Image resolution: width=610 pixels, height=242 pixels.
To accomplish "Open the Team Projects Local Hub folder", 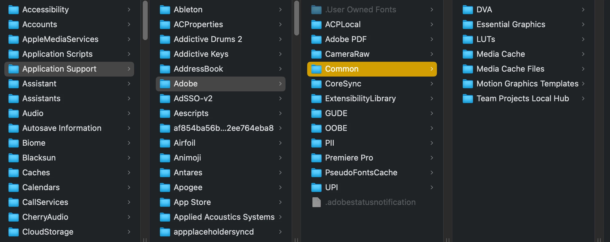I will pyautogui.click(x=522, y=98).
